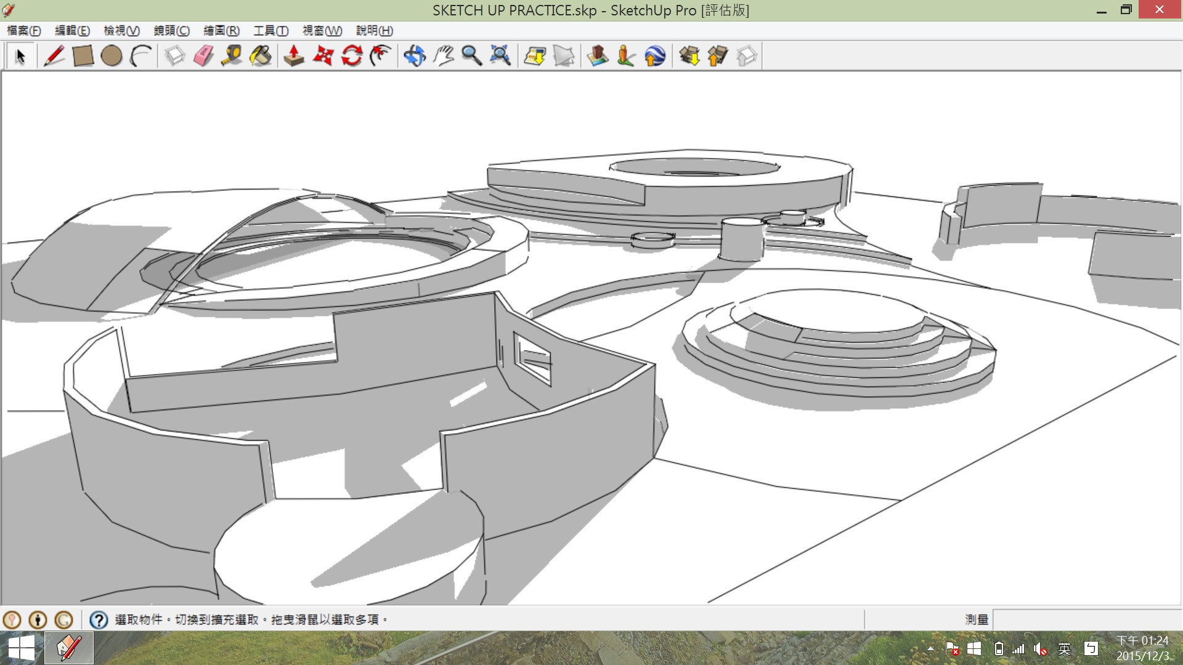This screenshot has height=665, width=1183.
Task: Pick the Pan hand tool
Action: click(x=444, y=56)
